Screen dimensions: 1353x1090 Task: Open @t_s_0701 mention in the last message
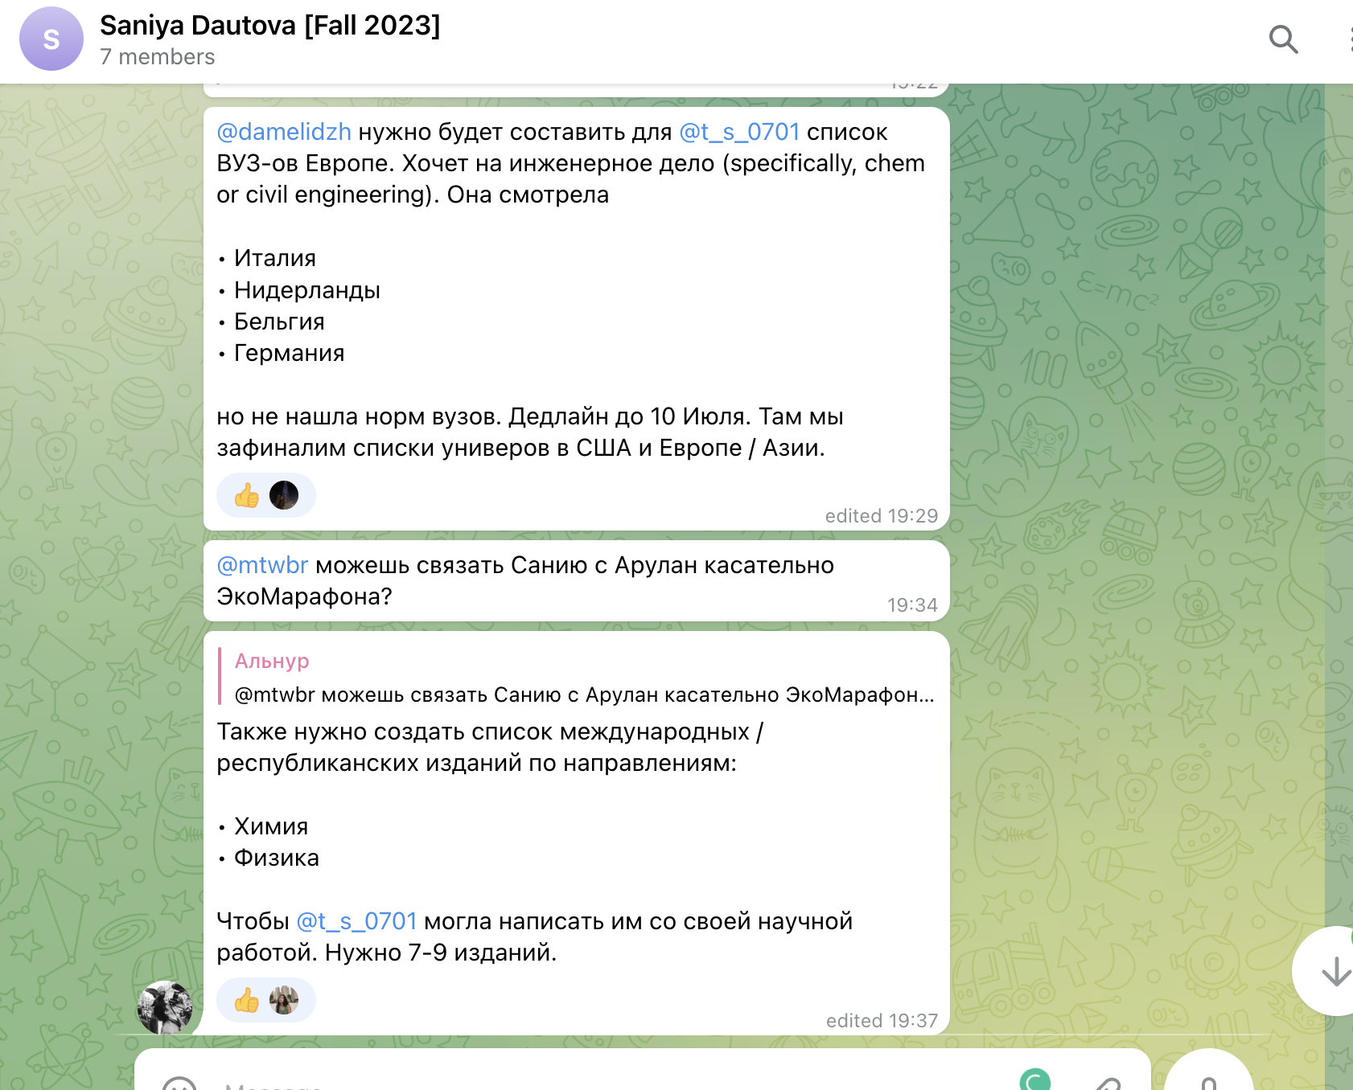click(356, 921)
